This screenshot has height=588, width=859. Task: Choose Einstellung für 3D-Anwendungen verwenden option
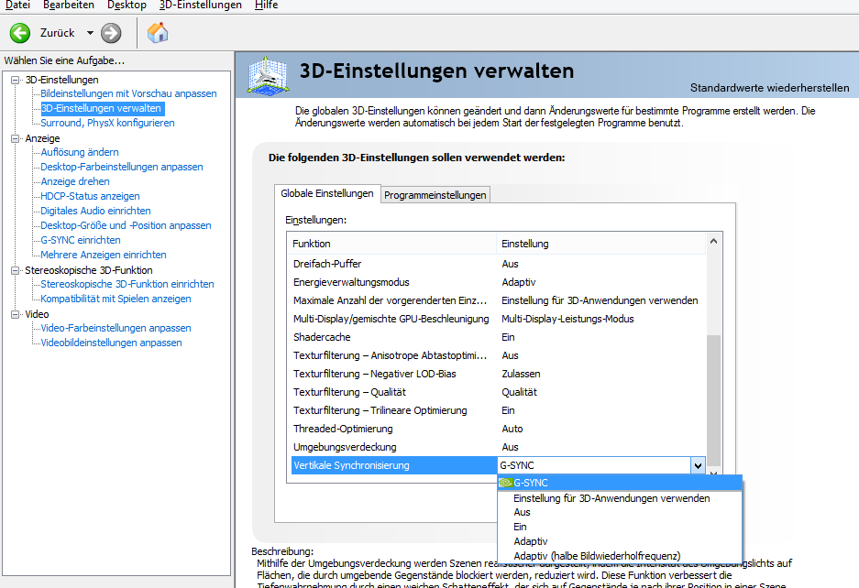pos(620,498)
